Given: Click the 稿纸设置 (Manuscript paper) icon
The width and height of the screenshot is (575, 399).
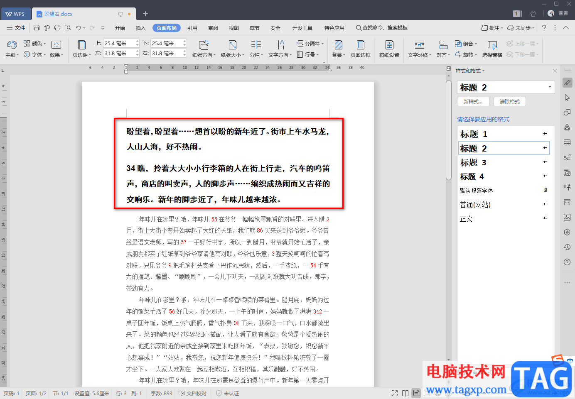Looking at the screenshot, I should (389, 45).
